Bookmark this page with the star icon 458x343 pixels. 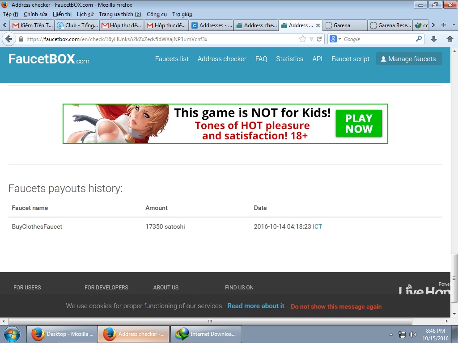[x=303, y=39]
